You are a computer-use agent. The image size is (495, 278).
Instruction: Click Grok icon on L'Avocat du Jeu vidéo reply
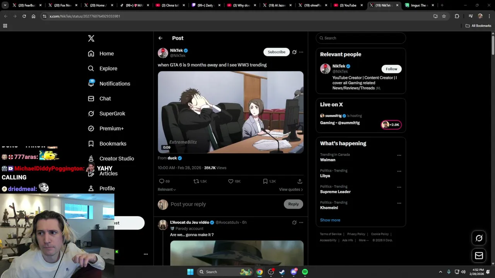click(x=294, y=222)
